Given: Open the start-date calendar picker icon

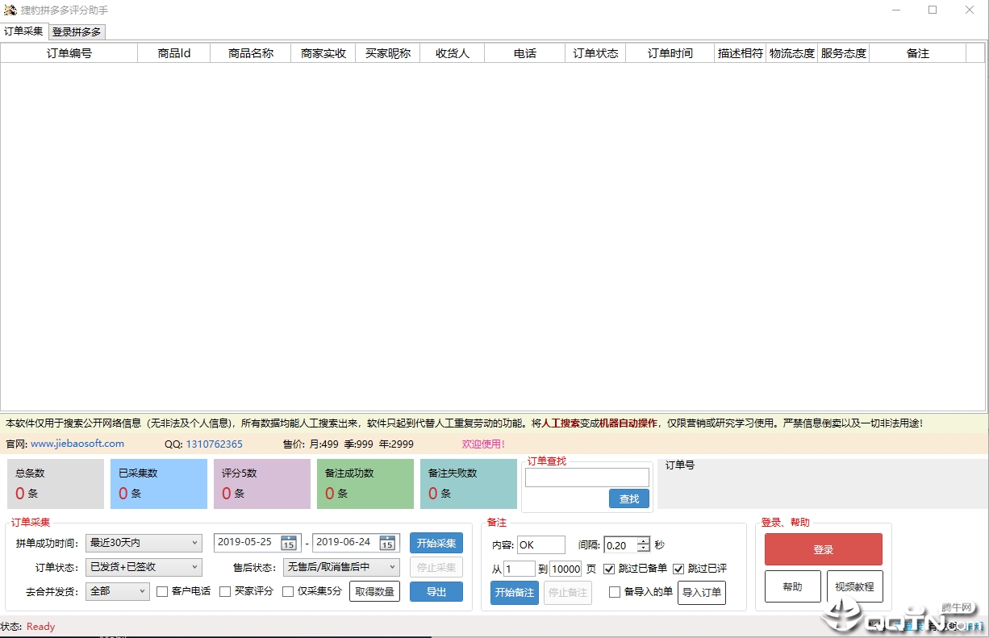Looking at the screenshot, I should click(289, 543).
